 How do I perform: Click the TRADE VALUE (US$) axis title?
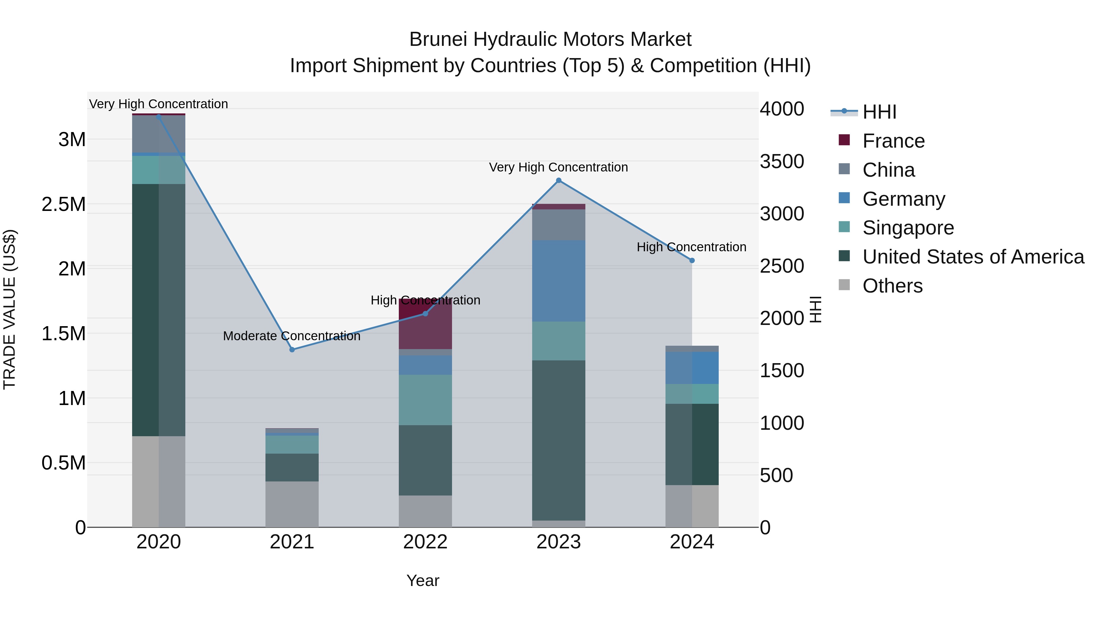coord(9,309)
